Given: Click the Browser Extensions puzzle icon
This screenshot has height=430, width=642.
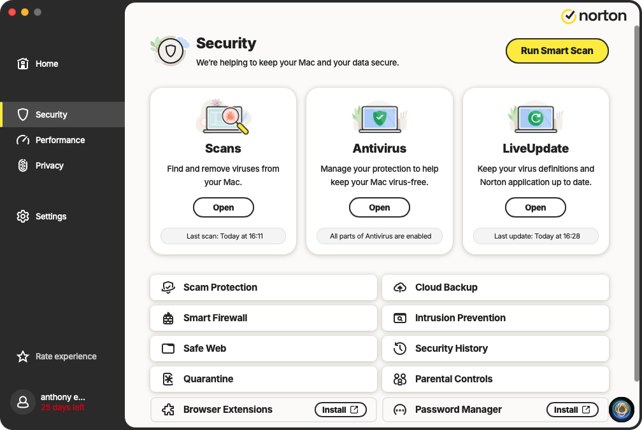Looking at the screenshot, I should point(168,410).
